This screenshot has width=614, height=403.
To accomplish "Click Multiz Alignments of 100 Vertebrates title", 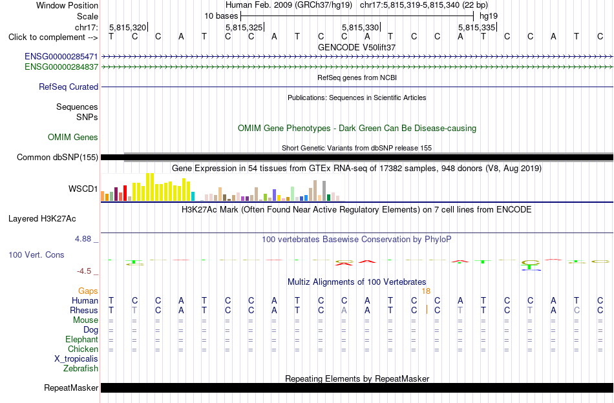I will (357, 282).
